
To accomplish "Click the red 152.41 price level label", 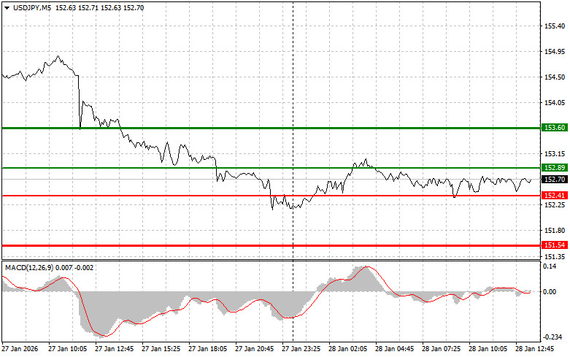I will [555, 196].
